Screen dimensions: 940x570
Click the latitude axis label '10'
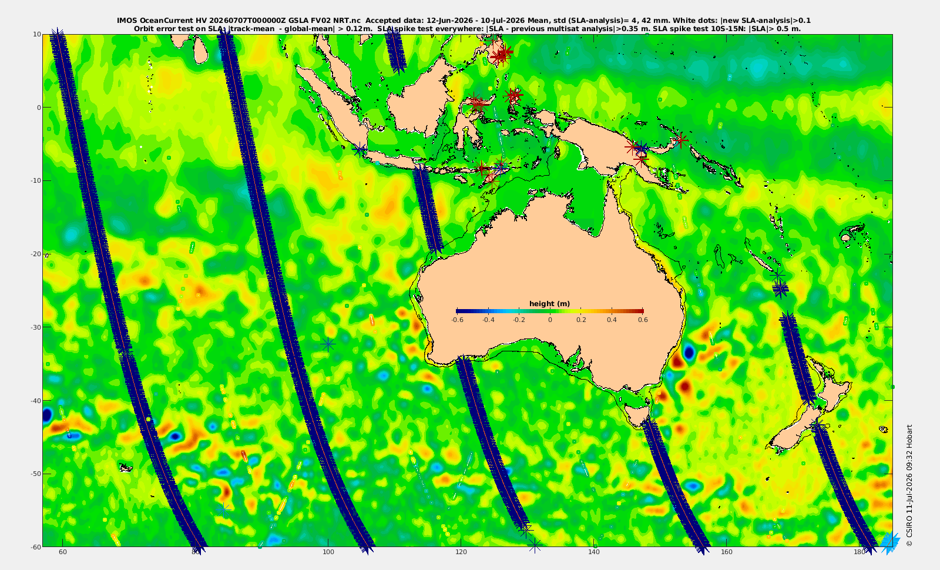[x=37, y=34]
